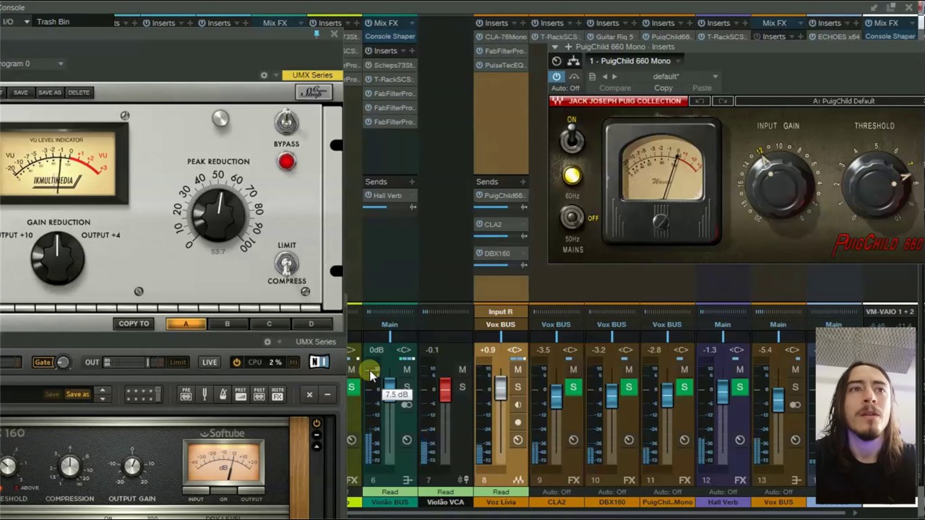Open the T-RackS Custom Shop logo

pos(314,92)
